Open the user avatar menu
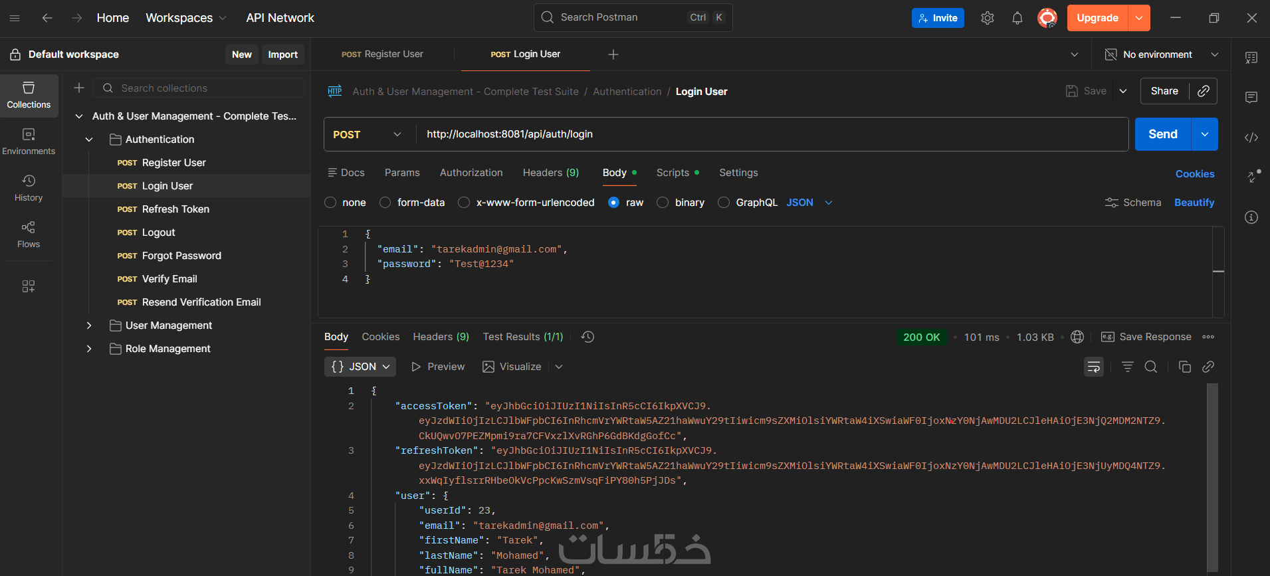Viewport: 1270px width, 576px height. (x=1047, y=18)
